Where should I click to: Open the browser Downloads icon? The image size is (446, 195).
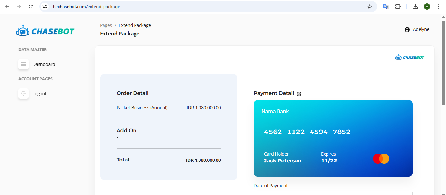click(x=415, y=7)
